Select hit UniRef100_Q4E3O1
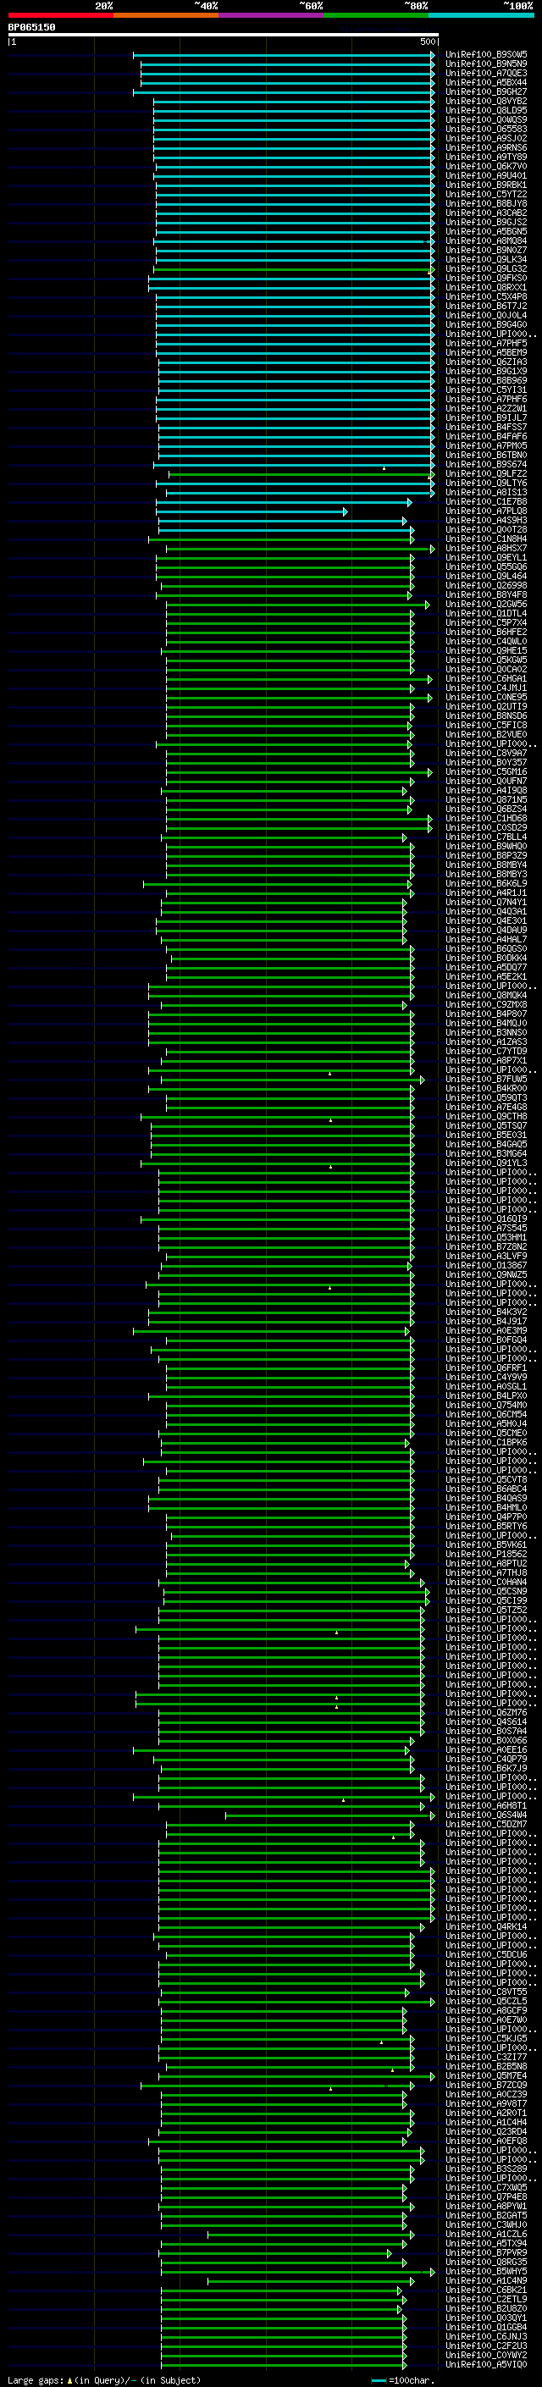The width and height of the screenshot is (542, 2387). (486, 920)
